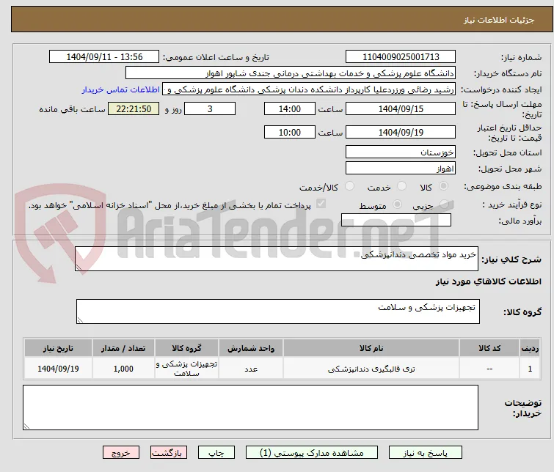Click the table cell تجهیزات پزشکی و سلامت
This screenshot has width=554, height=472.
[x=186, y=369]
